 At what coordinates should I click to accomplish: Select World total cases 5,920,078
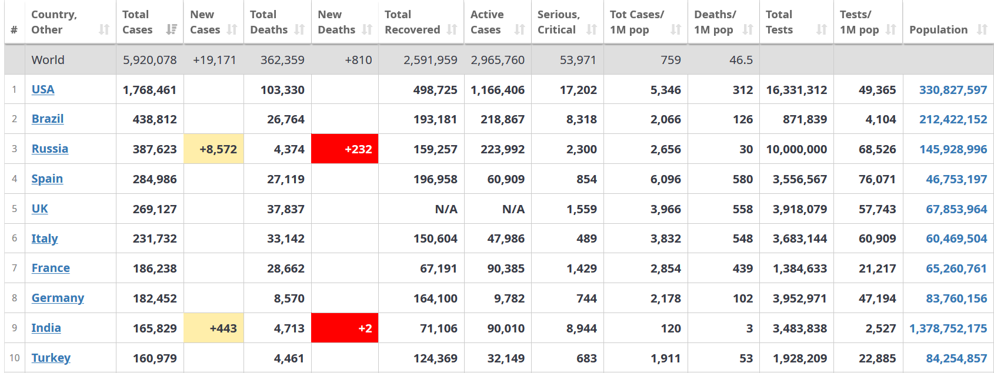click(x=150, y=60)
